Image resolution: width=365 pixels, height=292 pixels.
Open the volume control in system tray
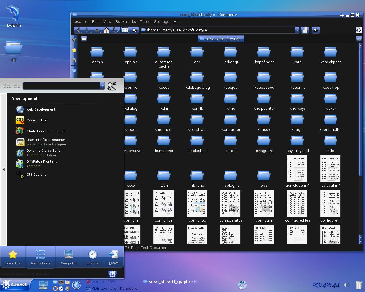pyautogui.click(x=347, y=285)
